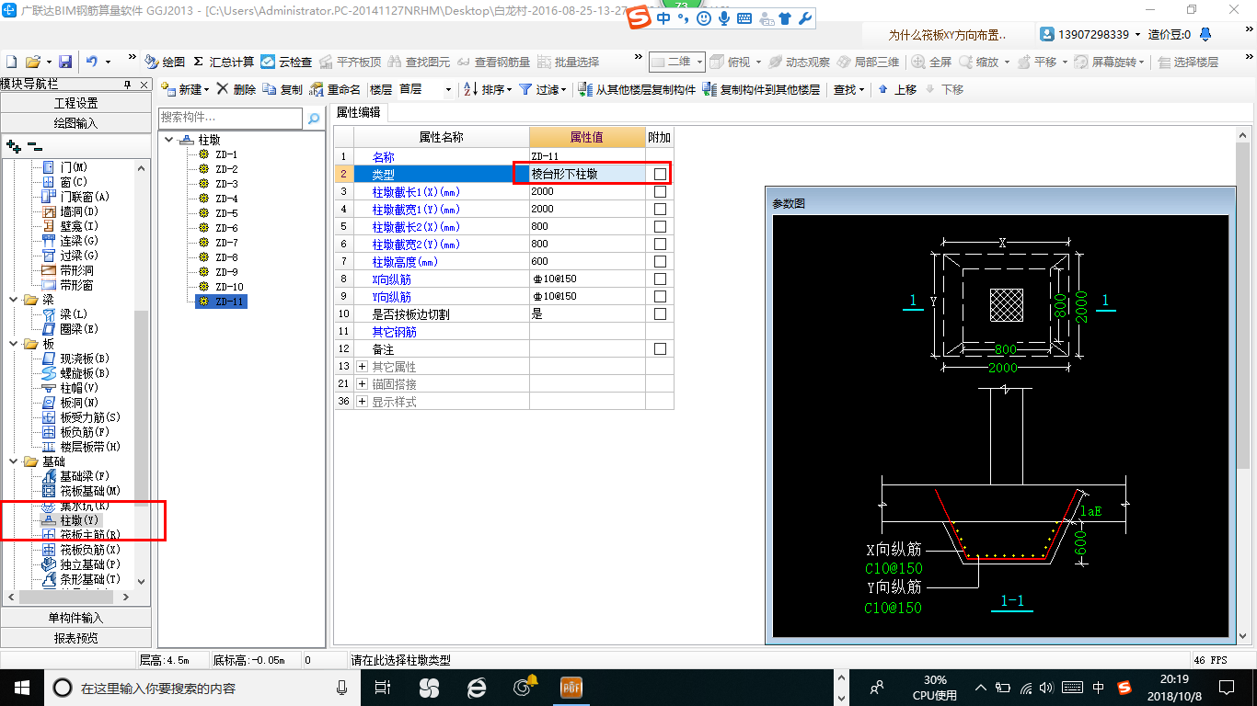Toggle 附加 checkbox for 柱墩截宽2(Y) row

(x=660, y=244)
